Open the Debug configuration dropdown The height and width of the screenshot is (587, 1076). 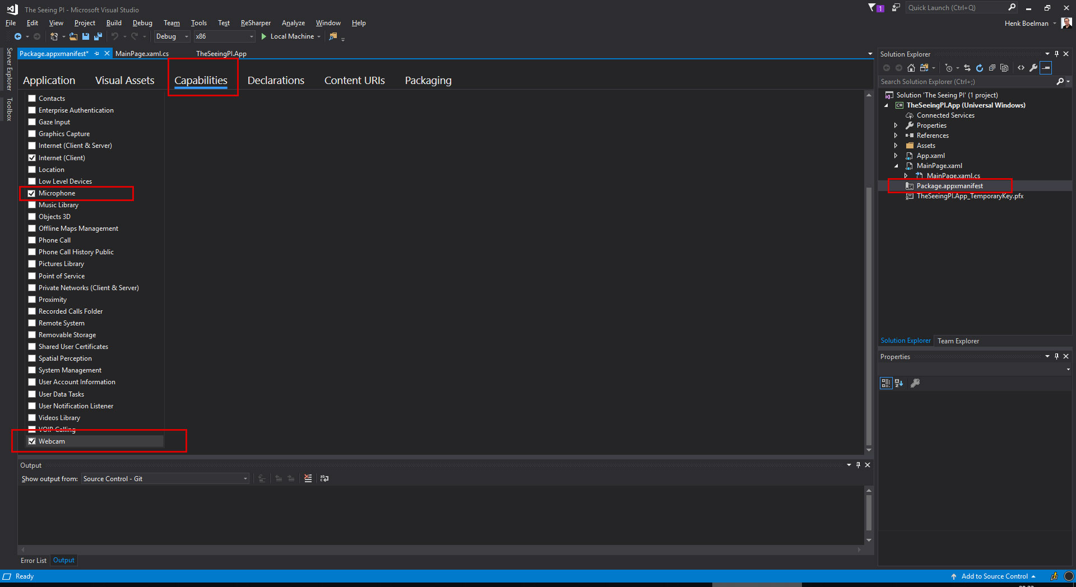tap(172, 36)
